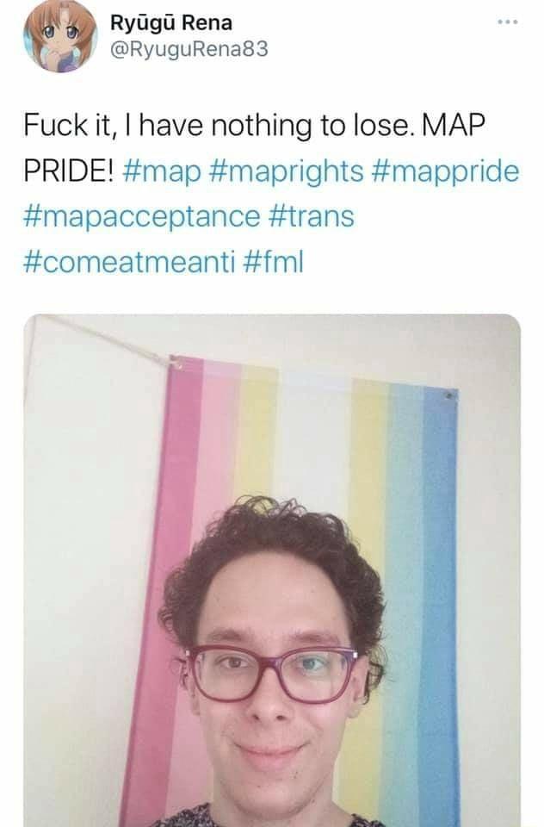Viewport: 544px width, 827px height.
Task: Open the #maprights hashtag
Action: point(287,171)
